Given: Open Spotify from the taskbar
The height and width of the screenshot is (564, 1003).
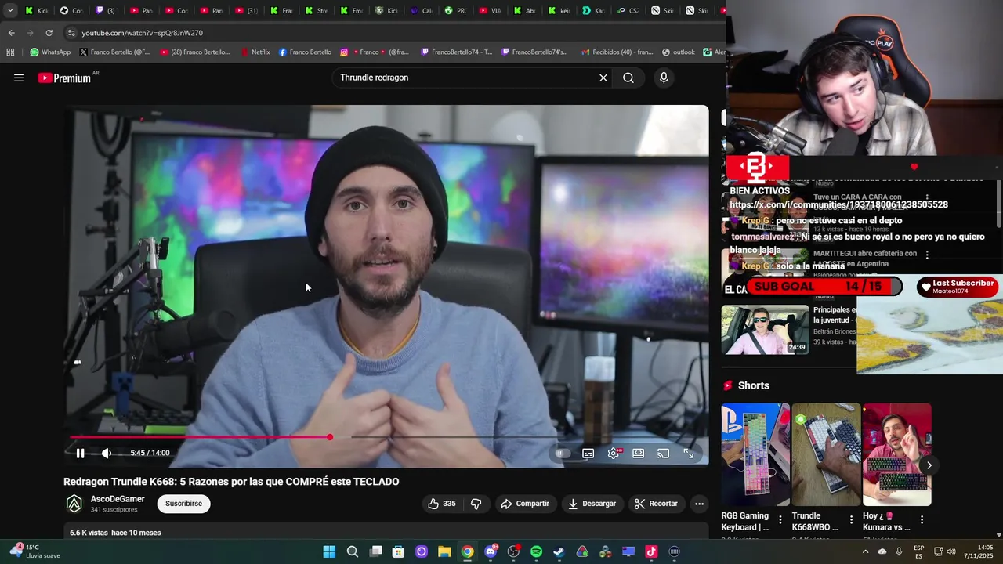Looking at the screenshot, I should click(x=536, y=551).
